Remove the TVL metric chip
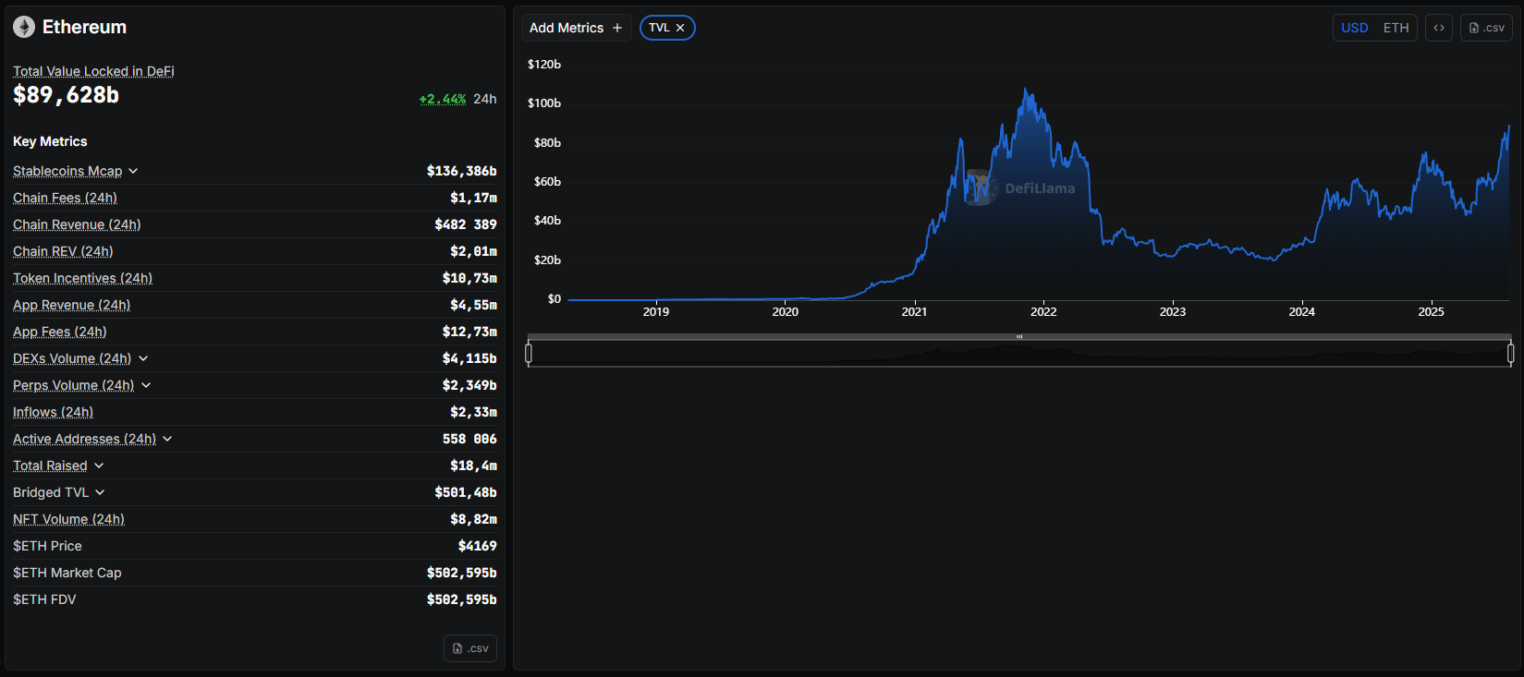 680,28
